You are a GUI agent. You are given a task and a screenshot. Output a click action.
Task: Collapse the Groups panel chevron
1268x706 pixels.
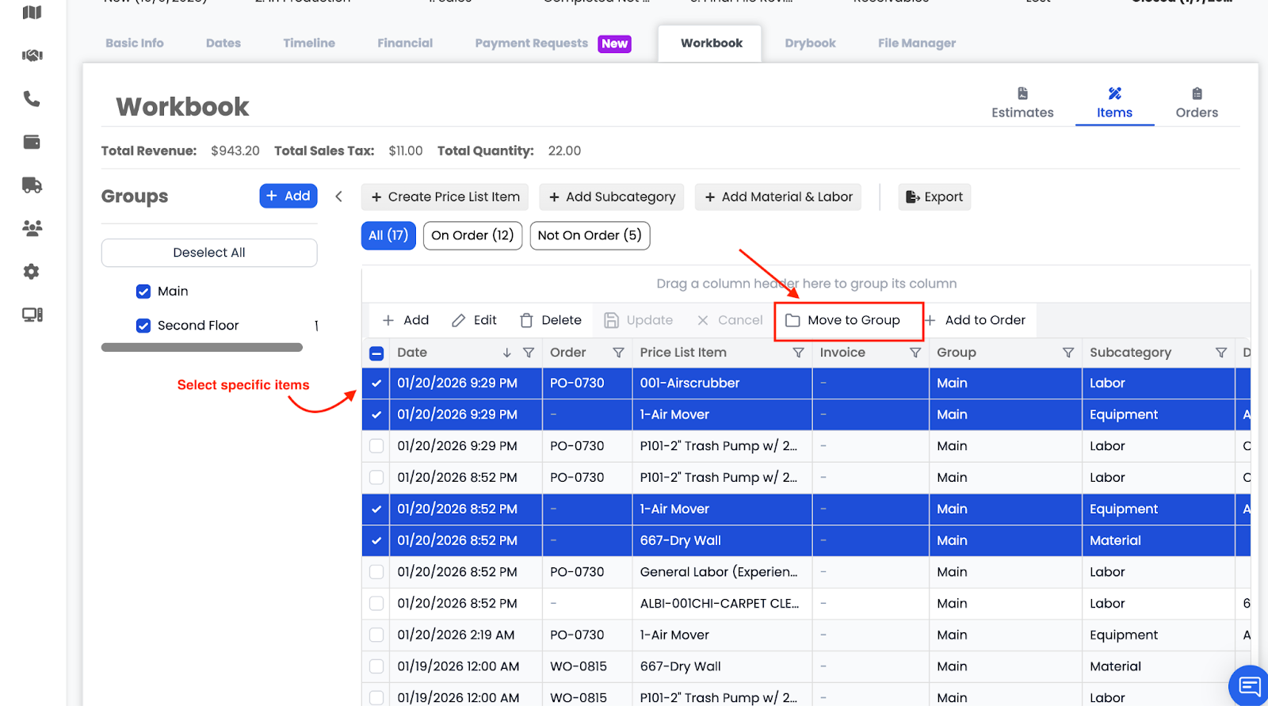pos(339,197)
